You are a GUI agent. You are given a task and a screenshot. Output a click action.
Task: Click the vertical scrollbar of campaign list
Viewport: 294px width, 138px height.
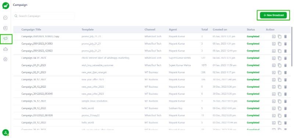pyautogui.click(x=292, y=47)
